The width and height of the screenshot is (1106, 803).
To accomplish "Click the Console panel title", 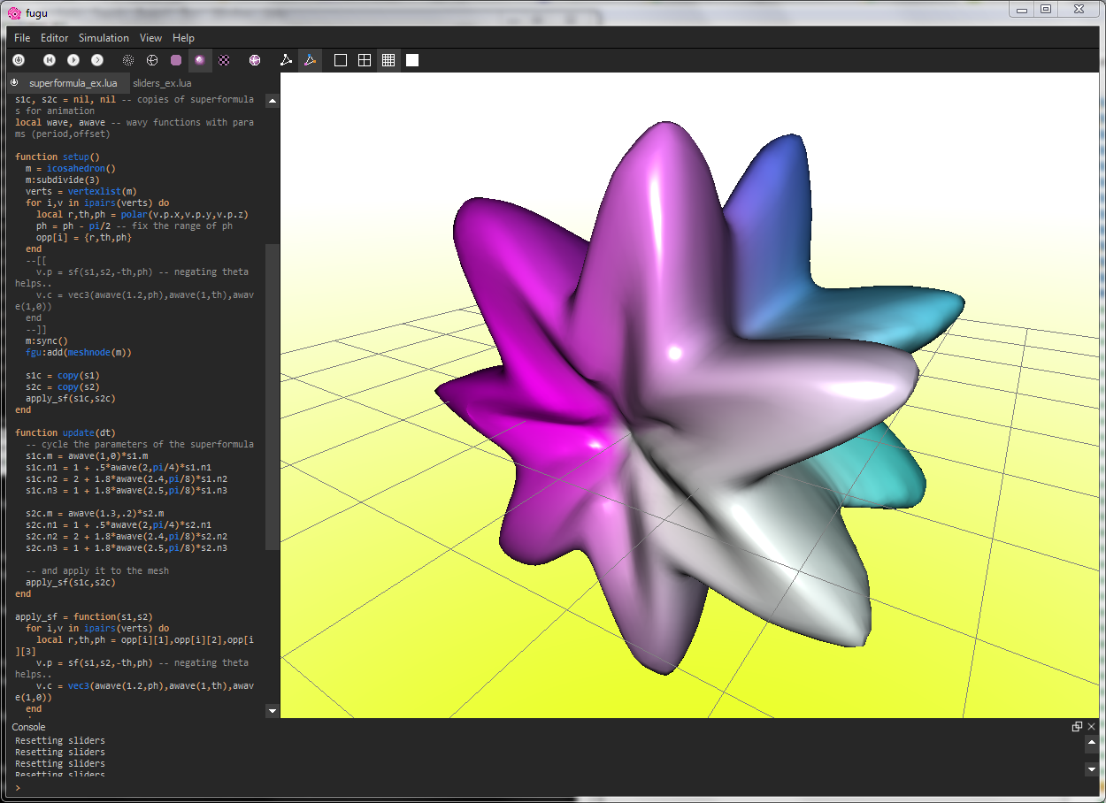I will tap(28, 727).
